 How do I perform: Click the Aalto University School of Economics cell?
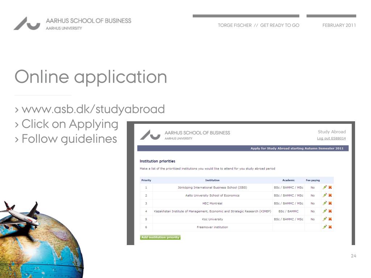tap(212, 195)
